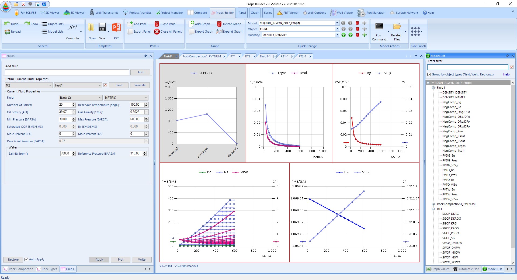Click the Run Command icon
Image resolution: width=517 pixels, height=280 pixels.
pyautogui.click(x=379, y=26)
